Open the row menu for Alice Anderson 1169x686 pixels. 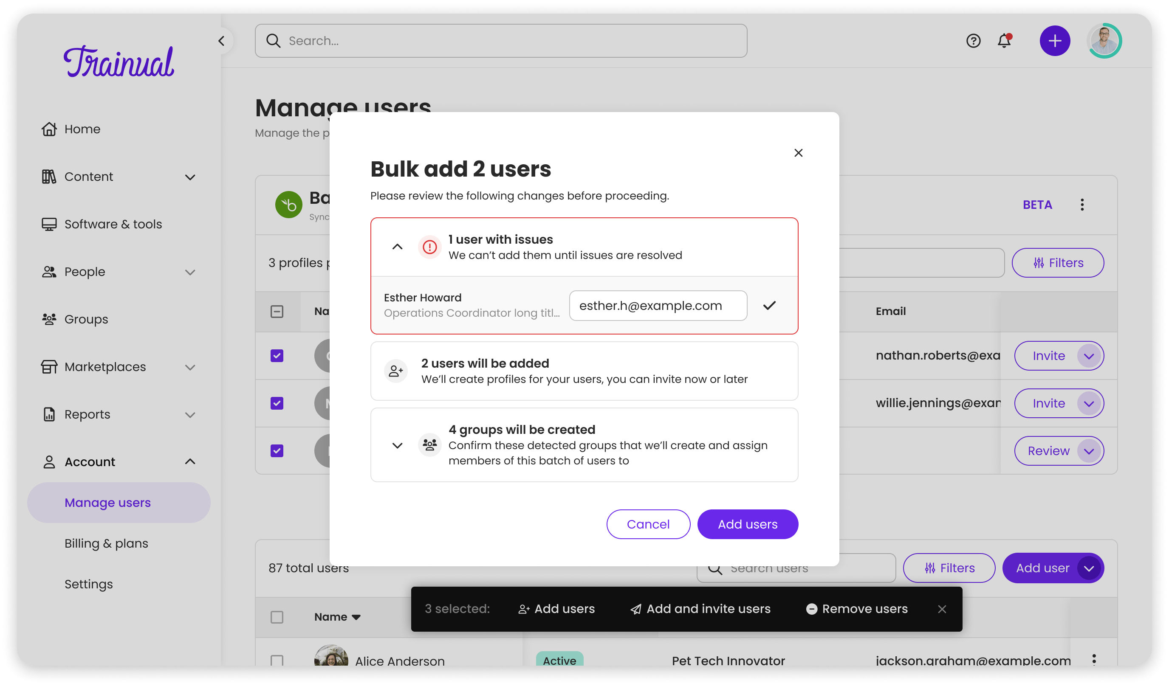tap(1094, 660)
